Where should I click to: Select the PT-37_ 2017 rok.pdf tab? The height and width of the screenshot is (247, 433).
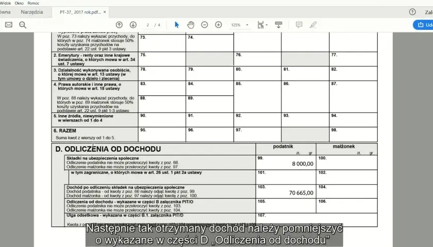(80, 12)
